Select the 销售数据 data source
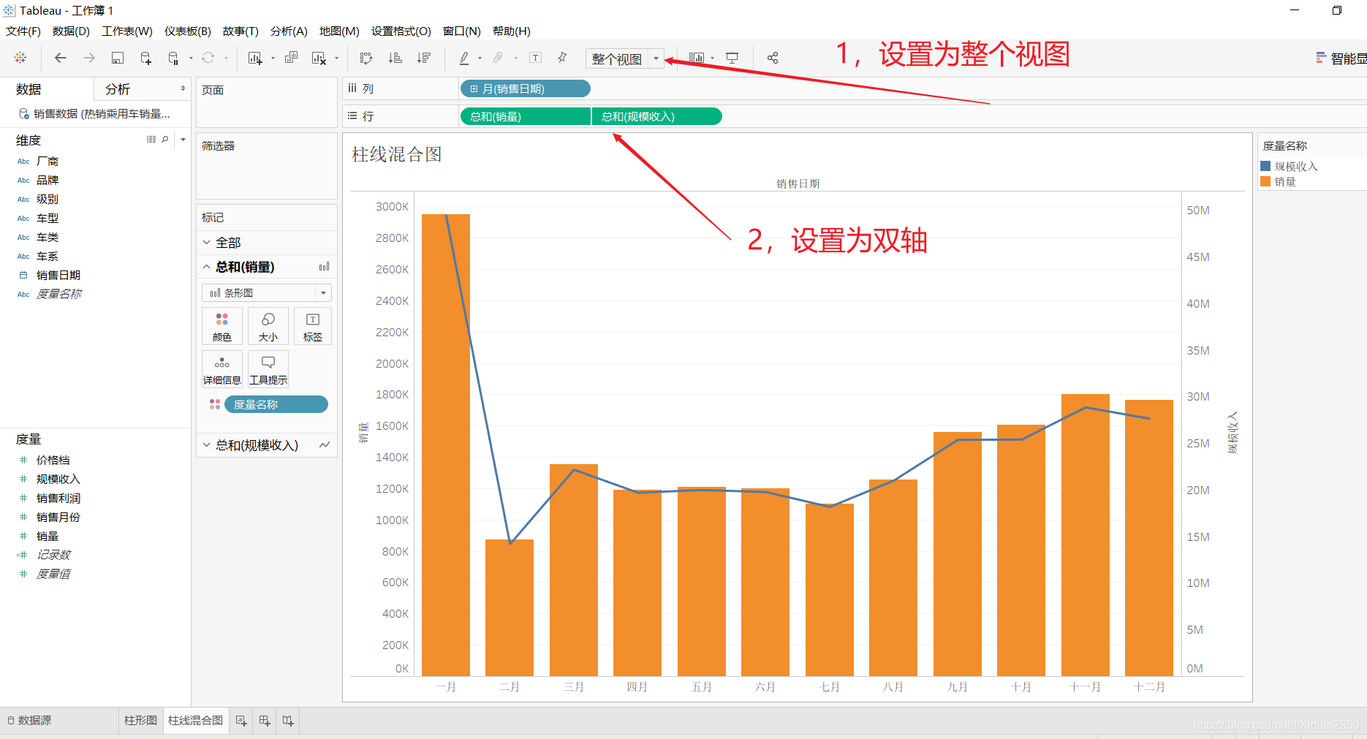Viewport: 1367px width, 739px height. click(x=95, y=114)
